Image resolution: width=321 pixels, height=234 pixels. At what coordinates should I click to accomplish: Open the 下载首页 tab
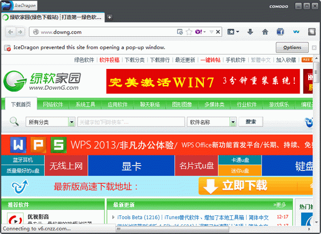click(x=21, y=104)
